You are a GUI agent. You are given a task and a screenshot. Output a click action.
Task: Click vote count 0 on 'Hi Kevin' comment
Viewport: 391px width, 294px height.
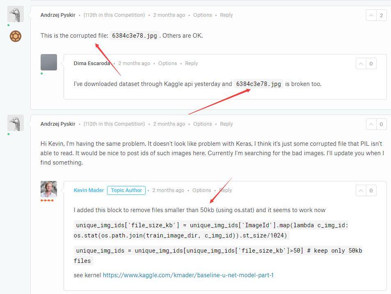tap(381, 124)
